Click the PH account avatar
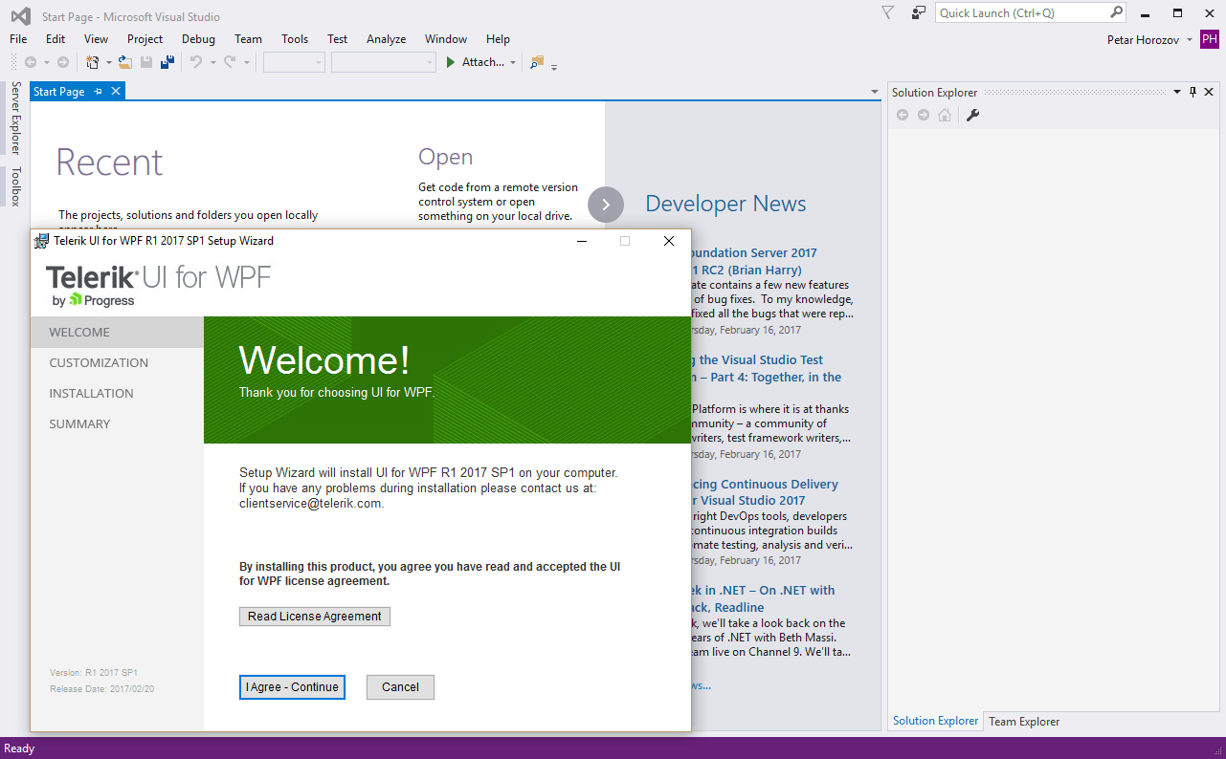Viewport: 1226px width, 759px height. 1210,39
